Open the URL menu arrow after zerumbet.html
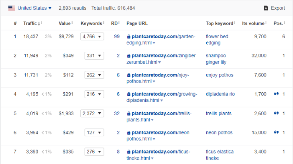This screenshot has height=164, width=293. tap(159, 62)
